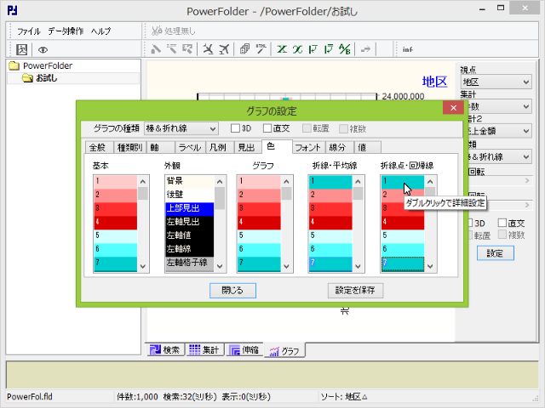Switch to the ラベル tab
The width and height of the screenshot is (545, 408).
pyautogui.click(x=190, y=147)
